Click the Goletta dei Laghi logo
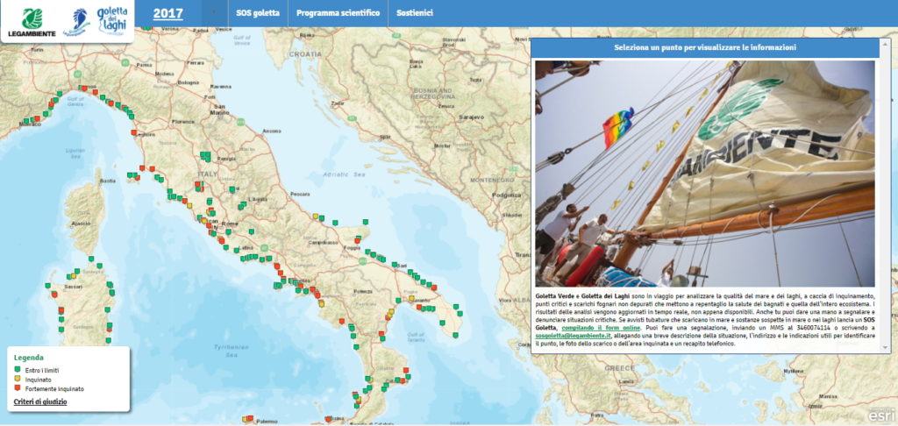 [x=113, y=20]
